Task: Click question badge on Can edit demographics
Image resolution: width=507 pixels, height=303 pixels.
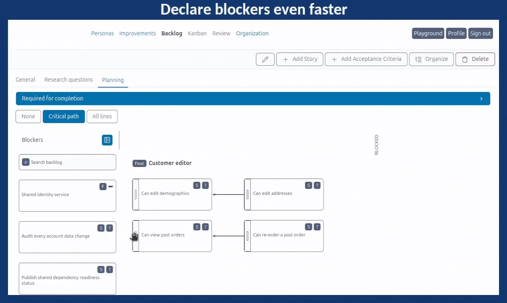Action: (x=205, y=185)
